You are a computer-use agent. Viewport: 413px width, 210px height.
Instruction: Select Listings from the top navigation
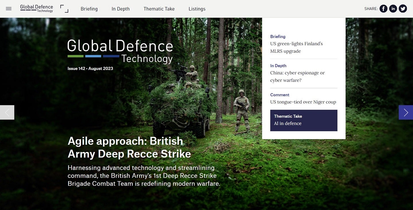197,9
